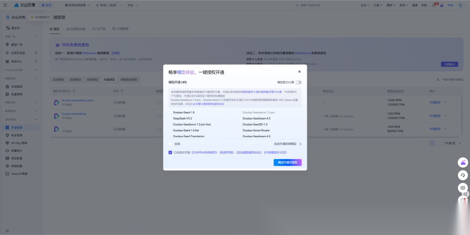470x235 pixels.
Task: Open the Doubao-embedding-vision model link
Action: click(x=78, y=100)
